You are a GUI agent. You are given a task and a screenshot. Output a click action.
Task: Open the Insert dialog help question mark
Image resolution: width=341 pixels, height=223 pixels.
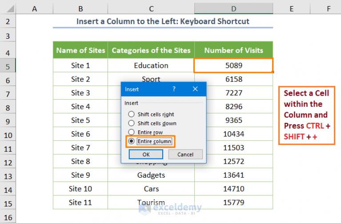174,89
